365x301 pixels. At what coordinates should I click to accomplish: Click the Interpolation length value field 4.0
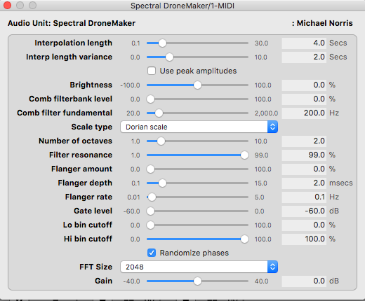coord(304,43)
